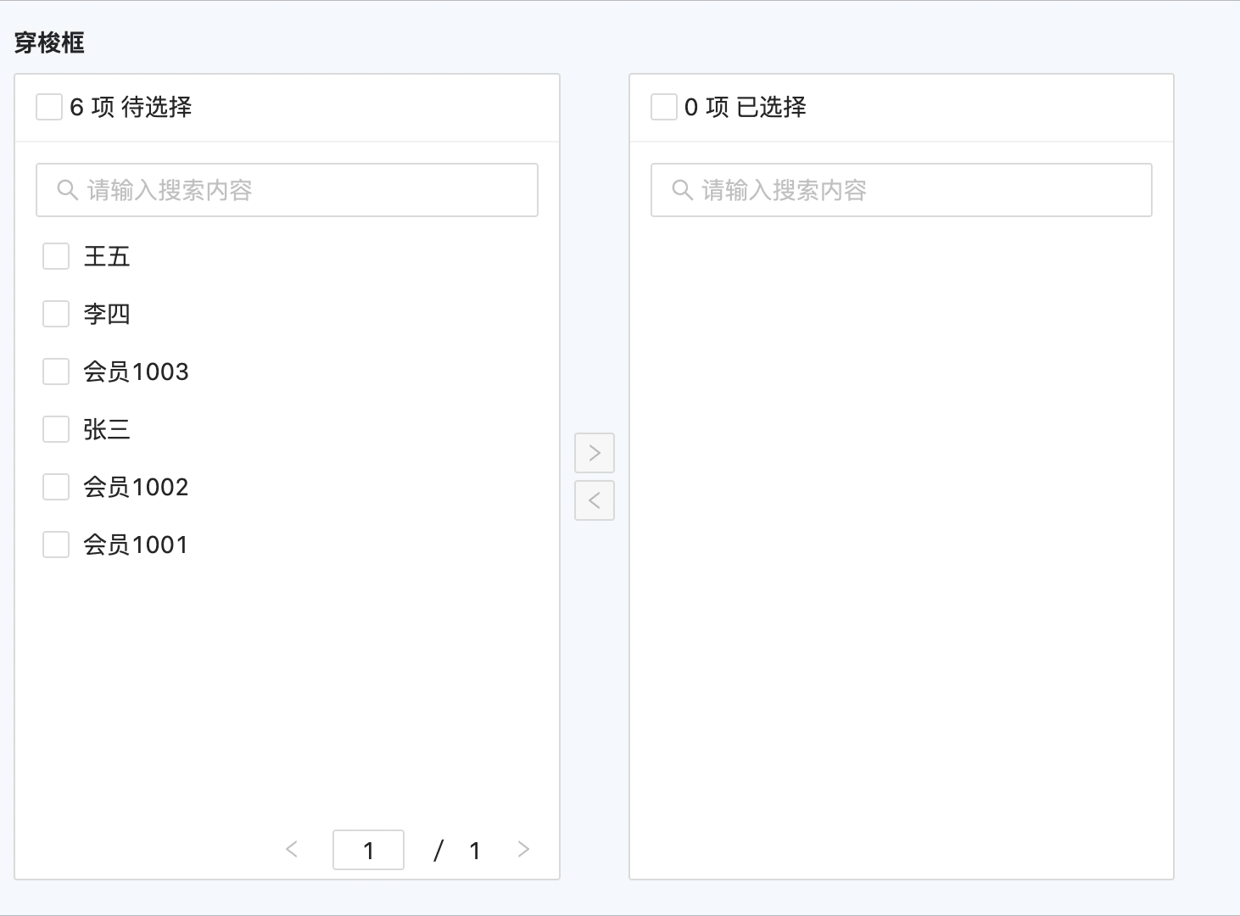Focus the left search input field
The image size is (1240, 916).
tap(305, 190)
